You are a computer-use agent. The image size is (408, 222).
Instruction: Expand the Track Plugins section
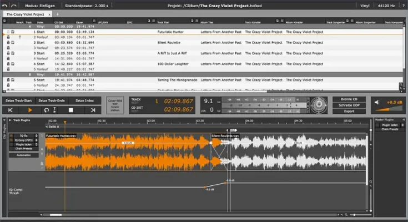[9, 120]
